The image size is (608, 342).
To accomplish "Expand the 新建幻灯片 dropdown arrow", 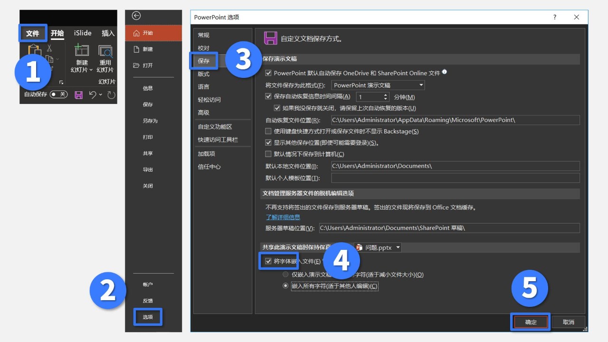I will tap(91, 69).
